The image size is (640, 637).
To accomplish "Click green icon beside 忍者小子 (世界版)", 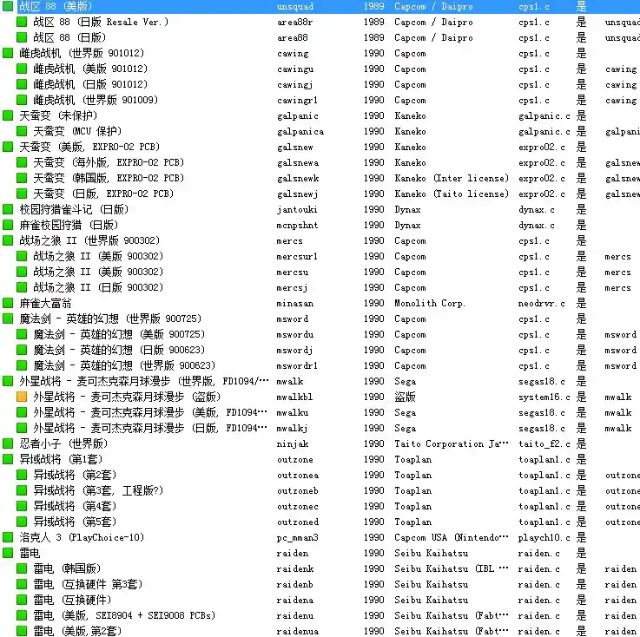I will pyautogui.click(x=8, y=443).
